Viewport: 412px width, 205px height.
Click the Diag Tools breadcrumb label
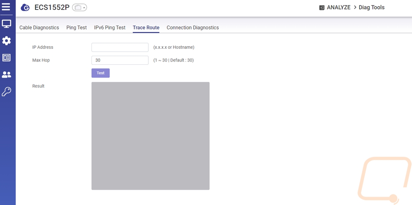(x=372, y=7)
